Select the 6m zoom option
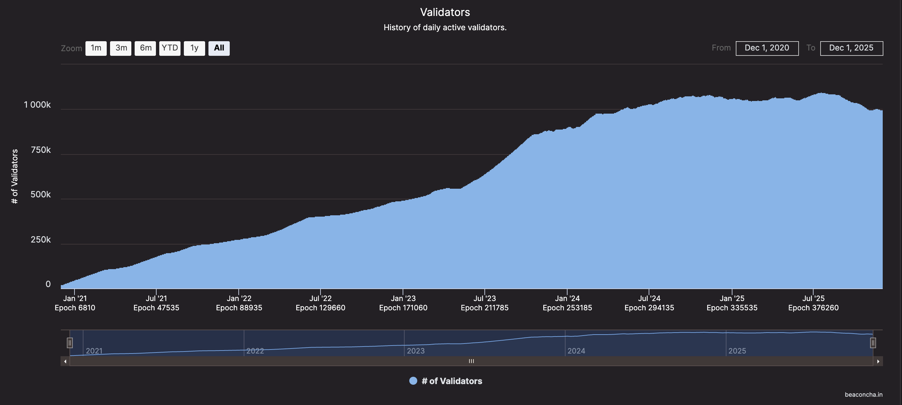902x405 pixels. (x=145, y=48)
